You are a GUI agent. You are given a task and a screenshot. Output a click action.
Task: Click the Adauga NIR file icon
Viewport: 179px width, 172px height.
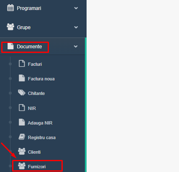coord(22,122)
